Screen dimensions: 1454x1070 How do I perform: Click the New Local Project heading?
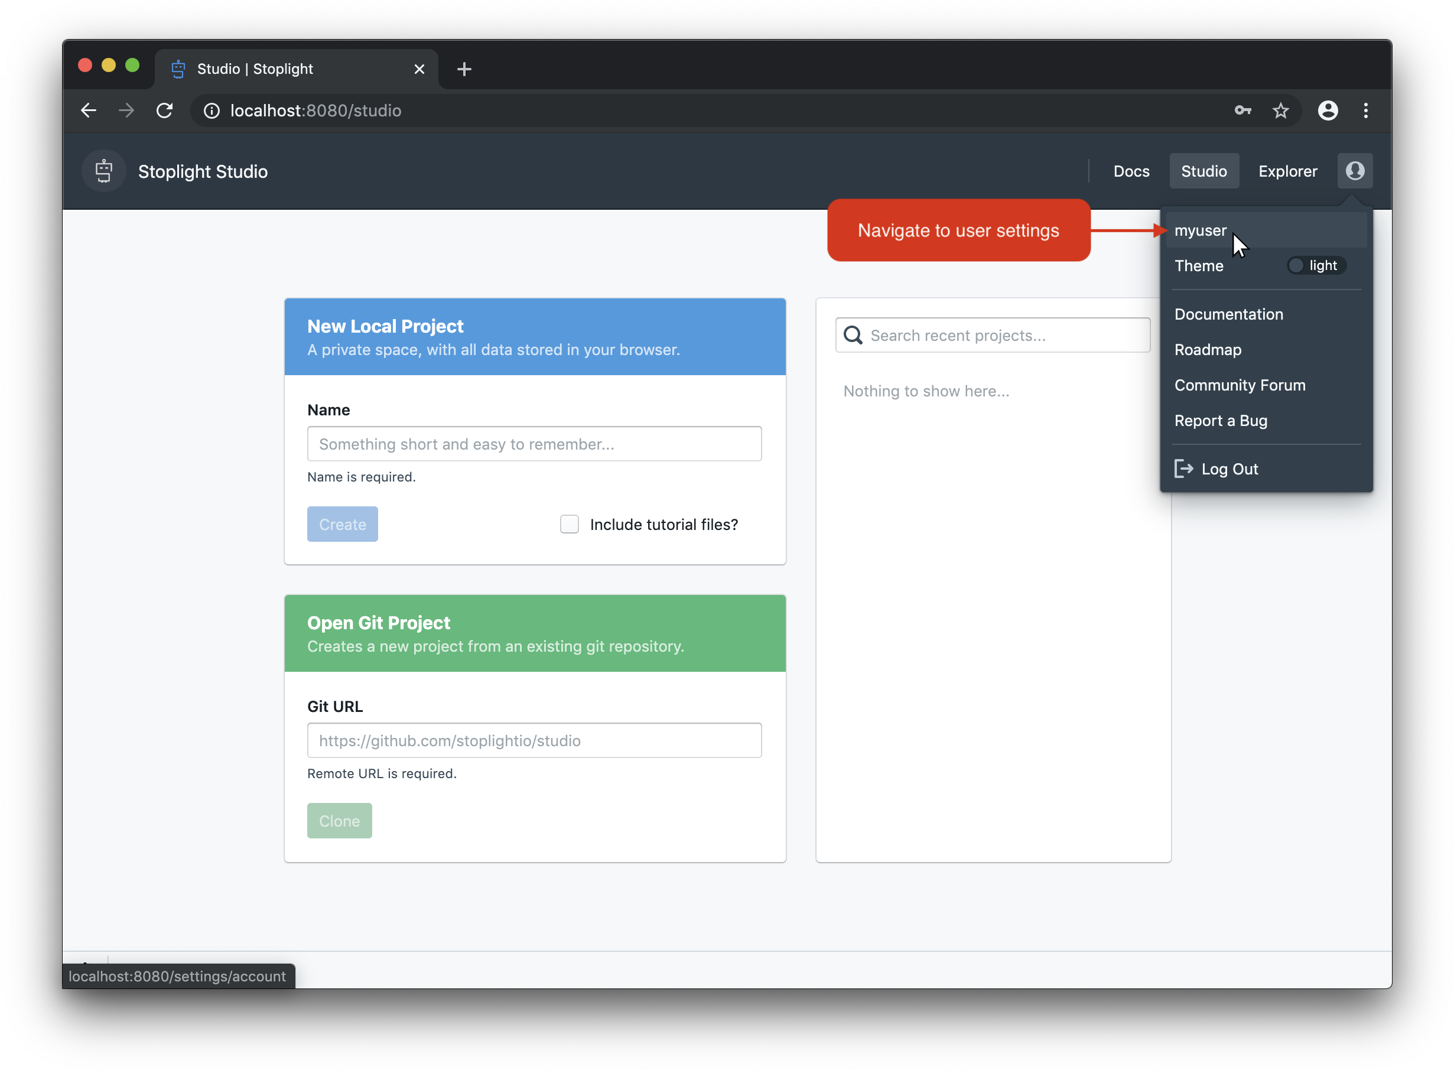tap(385, 326)
